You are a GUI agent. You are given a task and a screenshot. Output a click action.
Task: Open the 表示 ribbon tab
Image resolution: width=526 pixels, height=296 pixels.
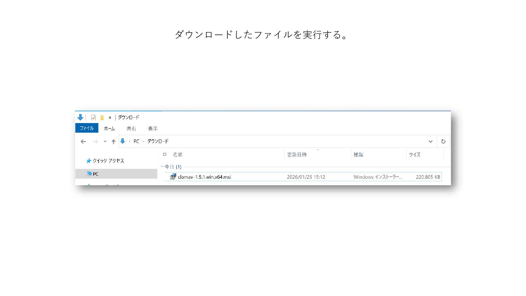coord(153,128)
